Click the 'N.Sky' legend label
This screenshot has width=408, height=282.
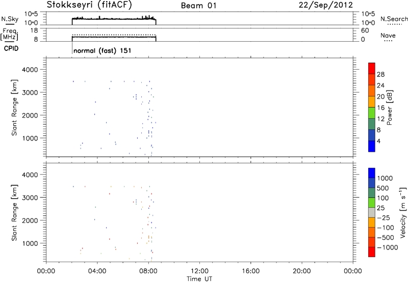click(10, 19)
